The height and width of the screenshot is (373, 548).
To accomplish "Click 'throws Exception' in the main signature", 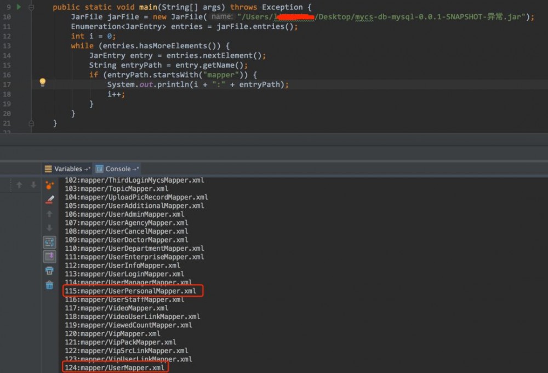I will [266, 7].
